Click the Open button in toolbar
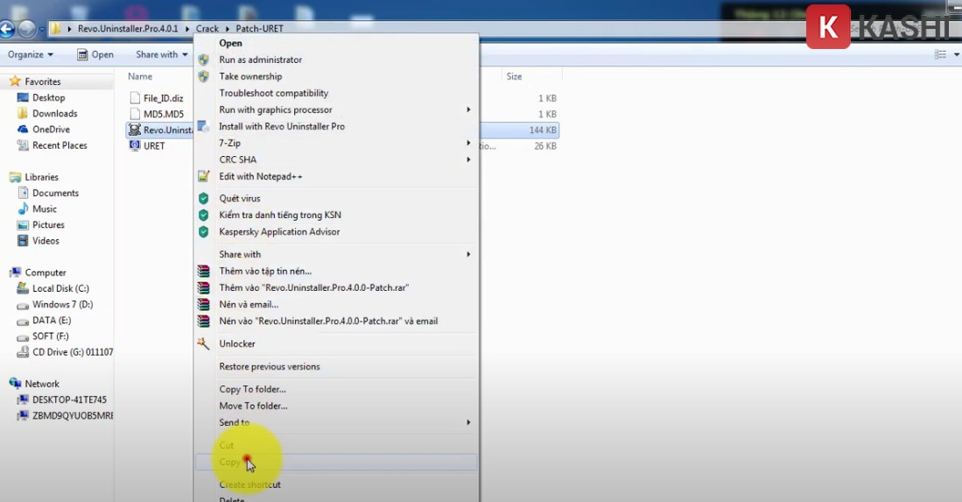 coord(95,54)
